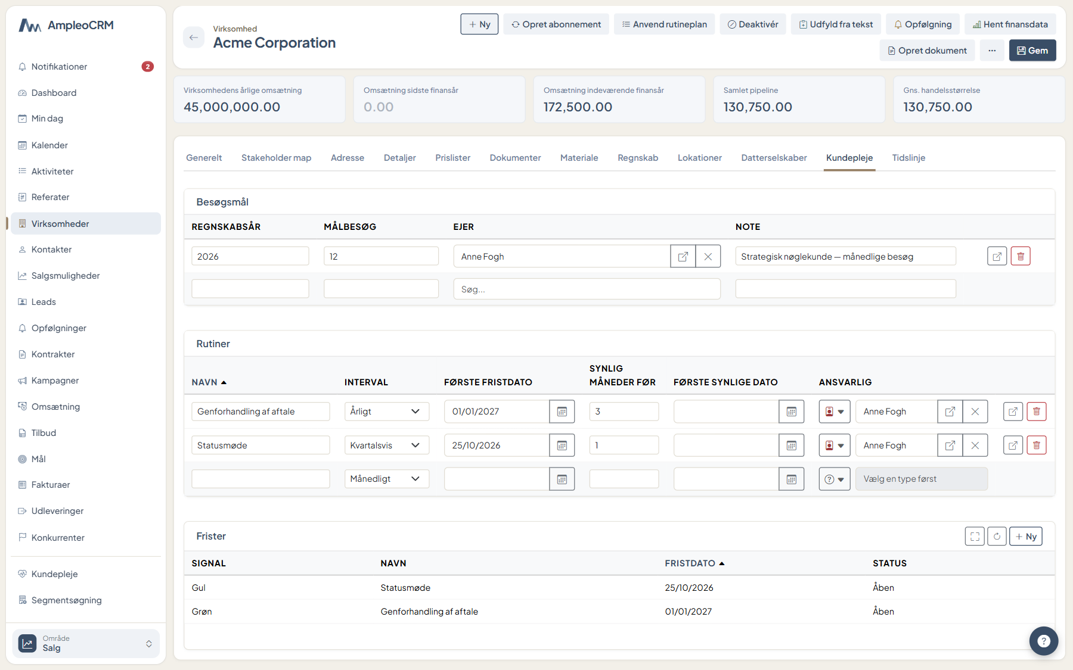
Task: Open the Interval dropdown showing Månedligt
Action: click(x=386, y=479)
